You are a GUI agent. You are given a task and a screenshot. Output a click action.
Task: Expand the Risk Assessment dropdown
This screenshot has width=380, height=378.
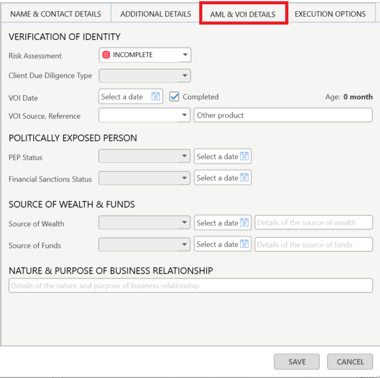(184, 55)
